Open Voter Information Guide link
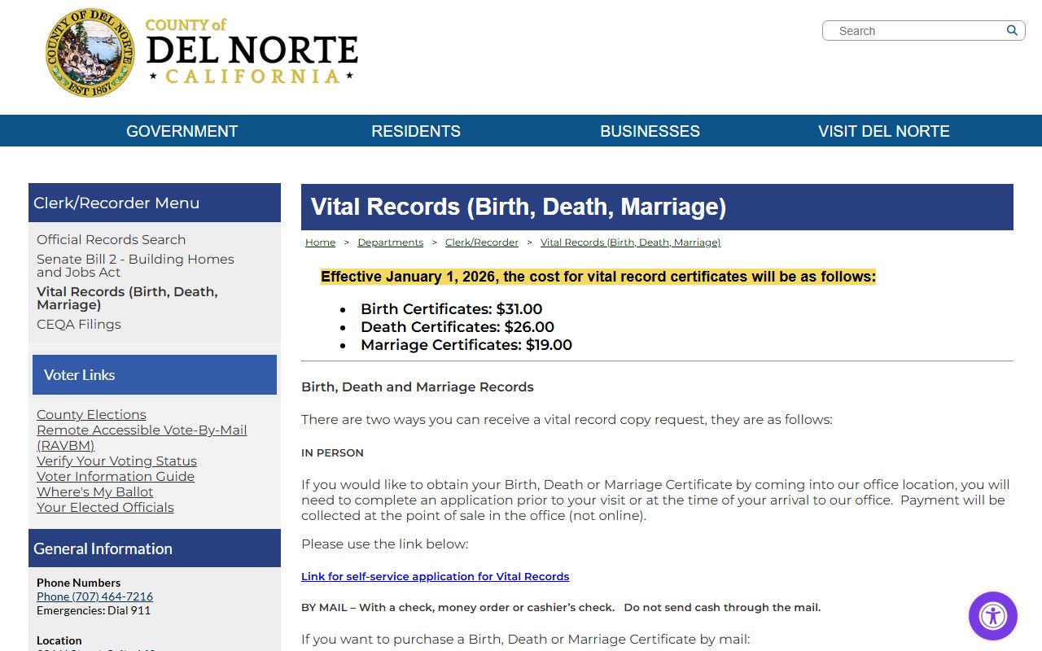1042x651 pixels. pos(116,476)
